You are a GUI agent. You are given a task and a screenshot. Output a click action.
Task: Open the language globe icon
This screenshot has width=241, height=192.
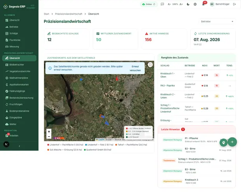[195, 4]
